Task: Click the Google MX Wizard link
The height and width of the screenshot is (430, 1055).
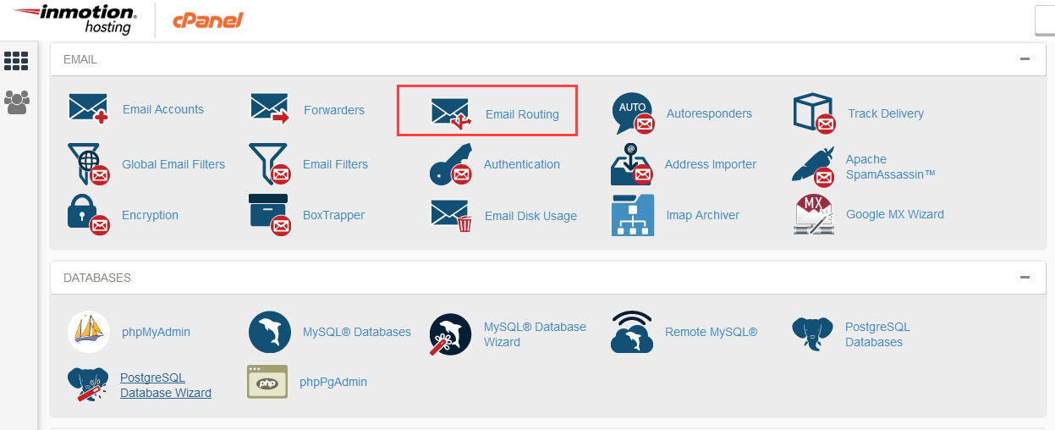Action: [895, 214]
